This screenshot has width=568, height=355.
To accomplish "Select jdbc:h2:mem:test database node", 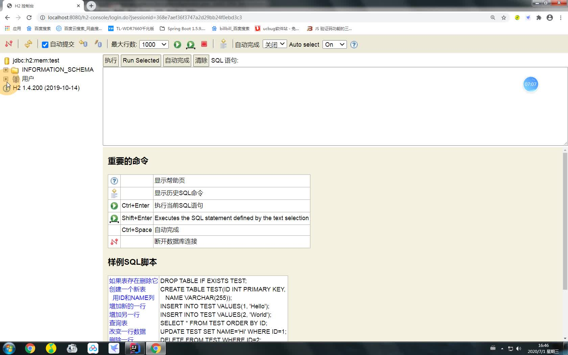I will (x=36, y=61).
